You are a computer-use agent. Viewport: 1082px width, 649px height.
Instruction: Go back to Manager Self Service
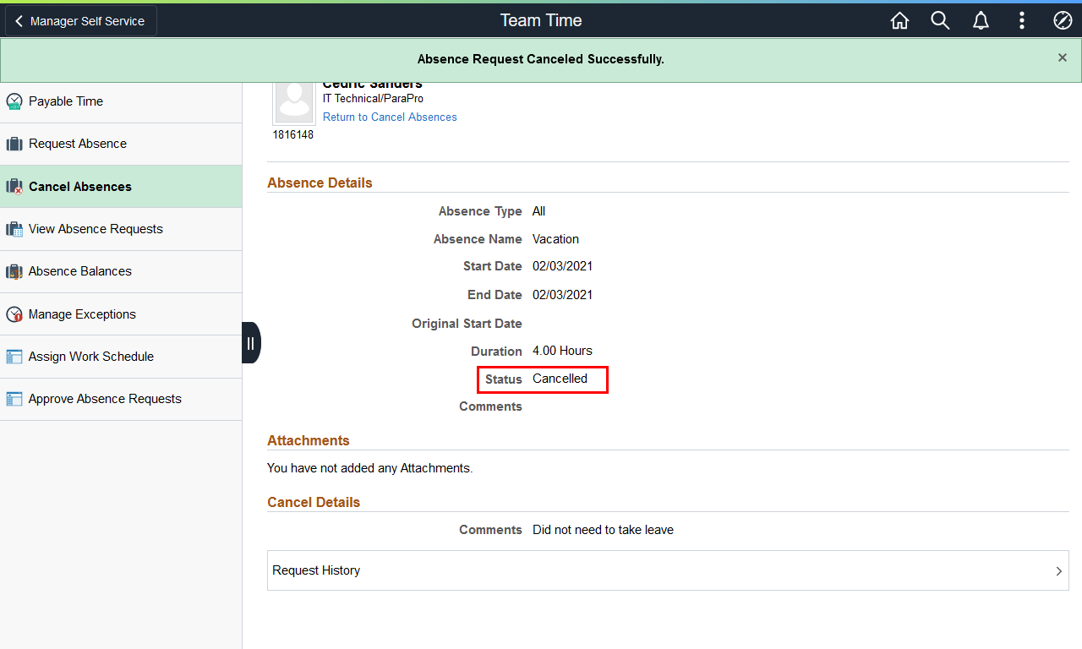pyautogui.click(x=81, y=21)
